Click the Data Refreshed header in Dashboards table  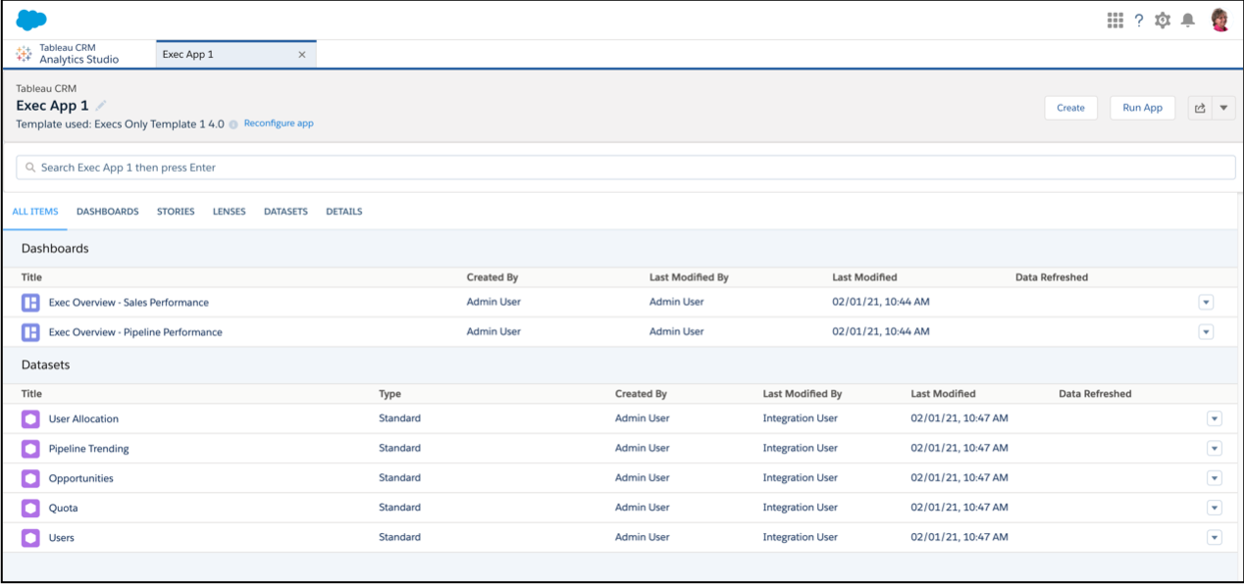1052,277
